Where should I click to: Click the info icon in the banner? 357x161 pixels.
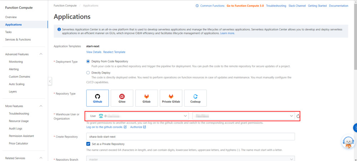[59, 29]
